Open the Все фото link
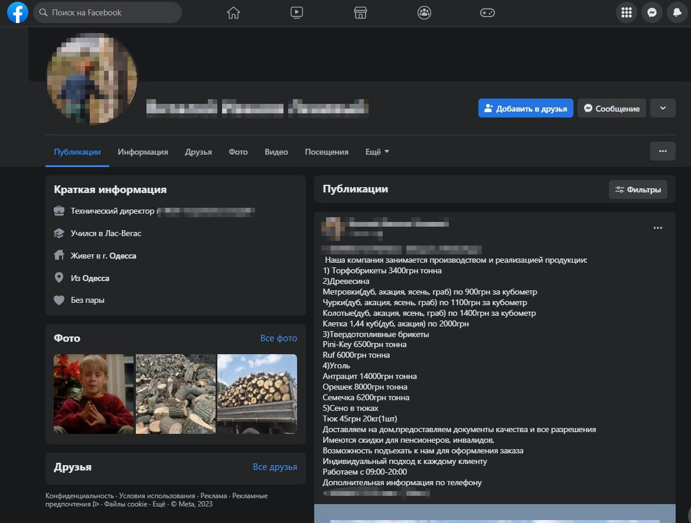The width and height of the screenshot is (691, 523). pyautogui.click(x=278, y=338)
